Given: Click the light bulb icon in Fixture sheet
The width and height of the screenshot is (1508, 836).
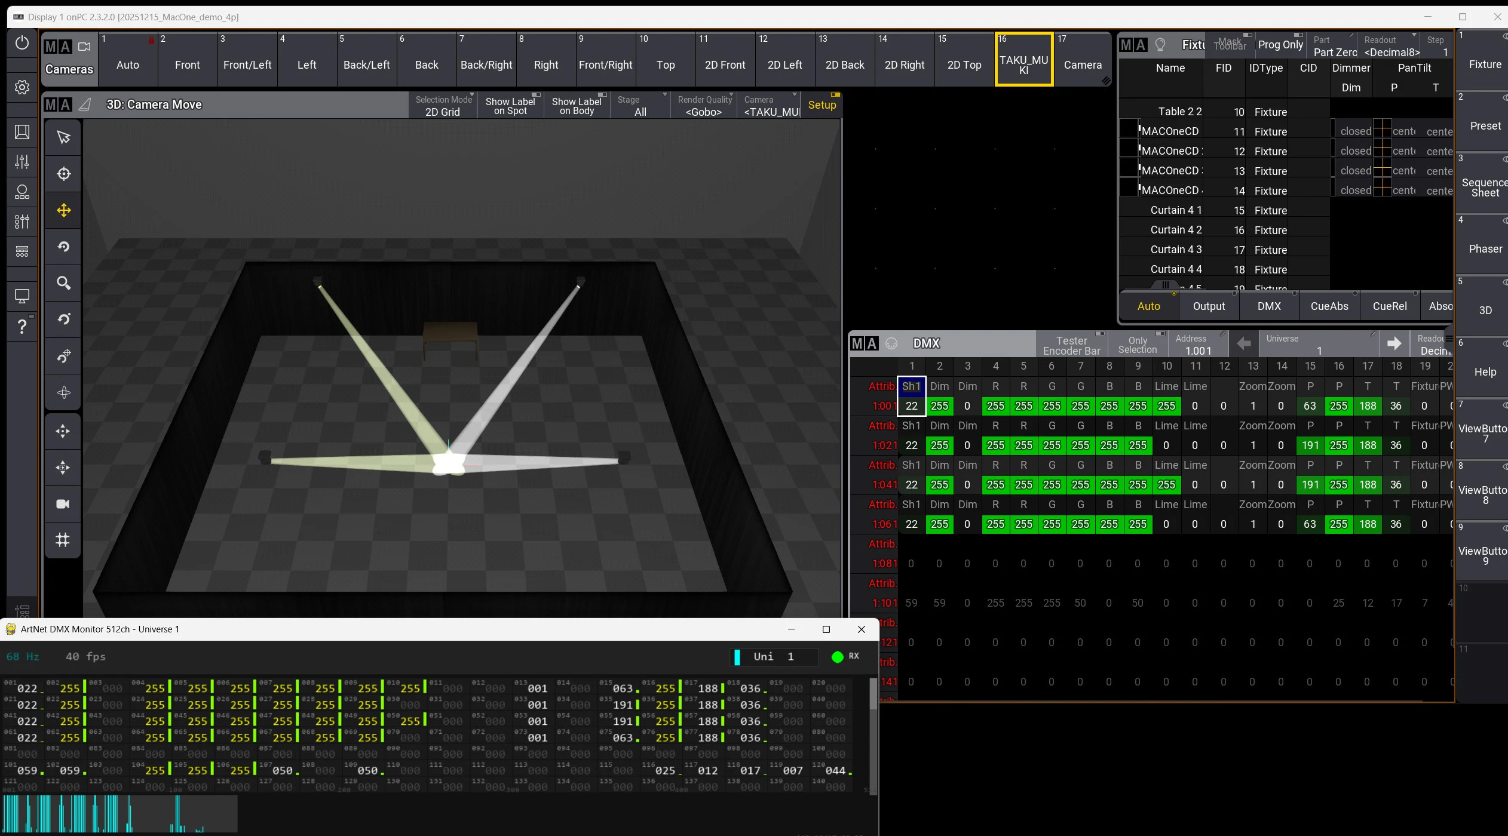Looking at the screenshot, I should (x=1160, y=45).
